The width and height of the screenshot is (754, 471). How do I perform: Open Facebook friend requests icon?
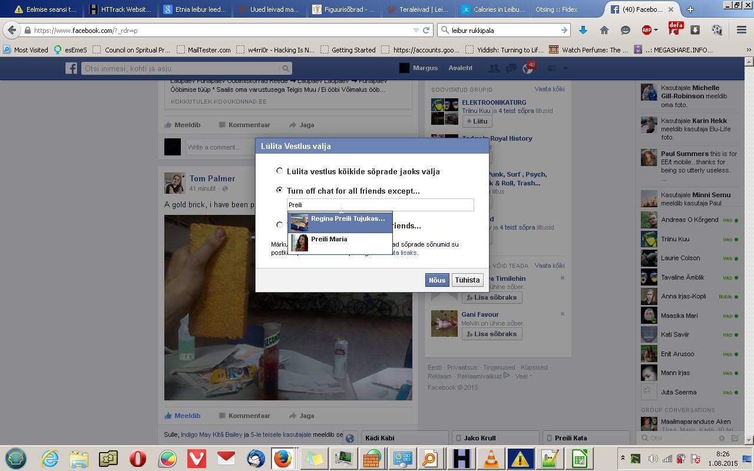pos(494,68)
